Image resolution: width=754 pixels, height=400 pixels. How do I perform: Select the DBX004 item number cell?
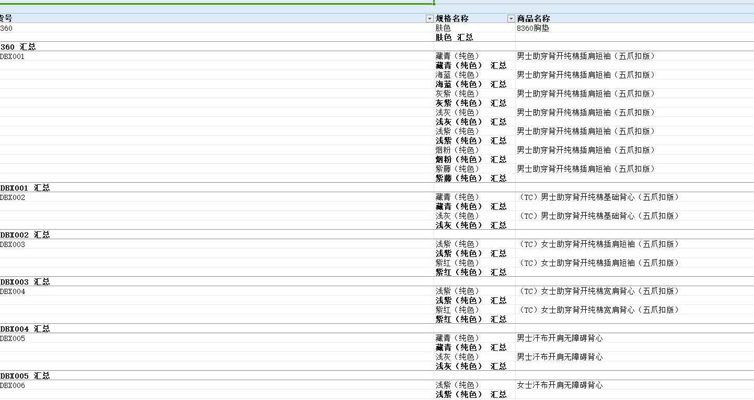coord(12,291)
